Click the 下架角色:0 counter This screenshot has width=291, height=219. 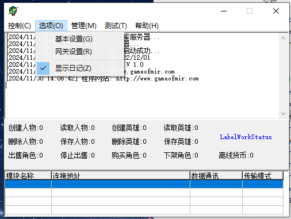tap(181, 155)
